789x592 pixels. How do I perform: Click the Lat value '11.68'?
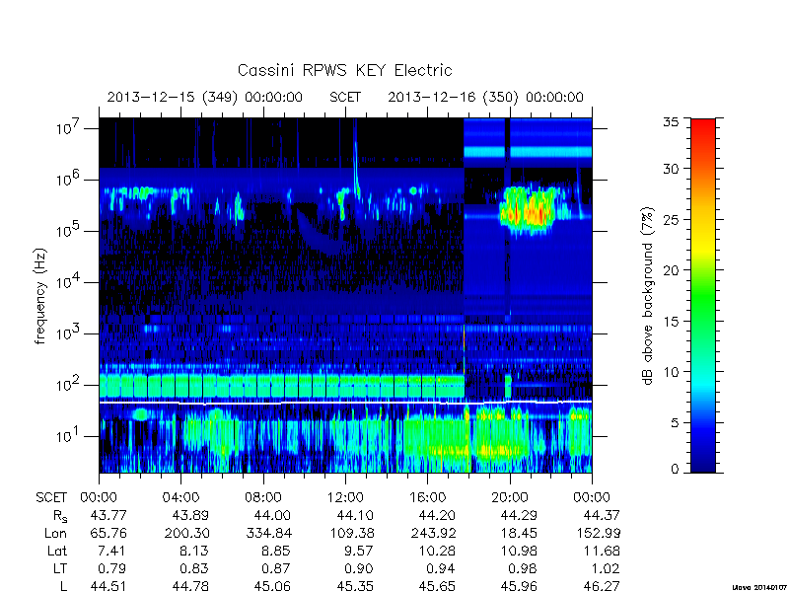(602, 551)
